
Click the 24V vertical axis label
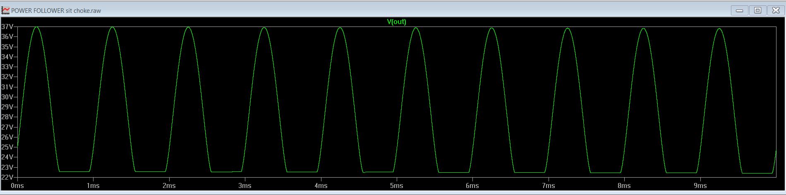click(7, 157)
